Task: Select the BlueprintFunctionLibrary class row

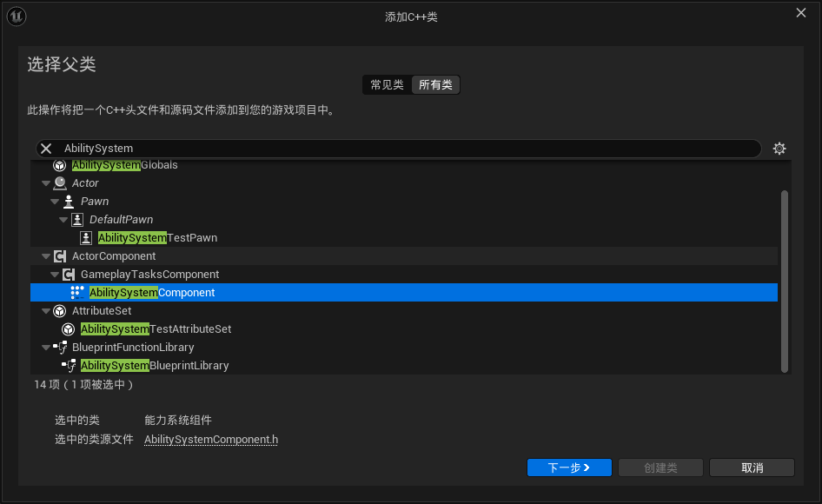Action: click(404, 348)
